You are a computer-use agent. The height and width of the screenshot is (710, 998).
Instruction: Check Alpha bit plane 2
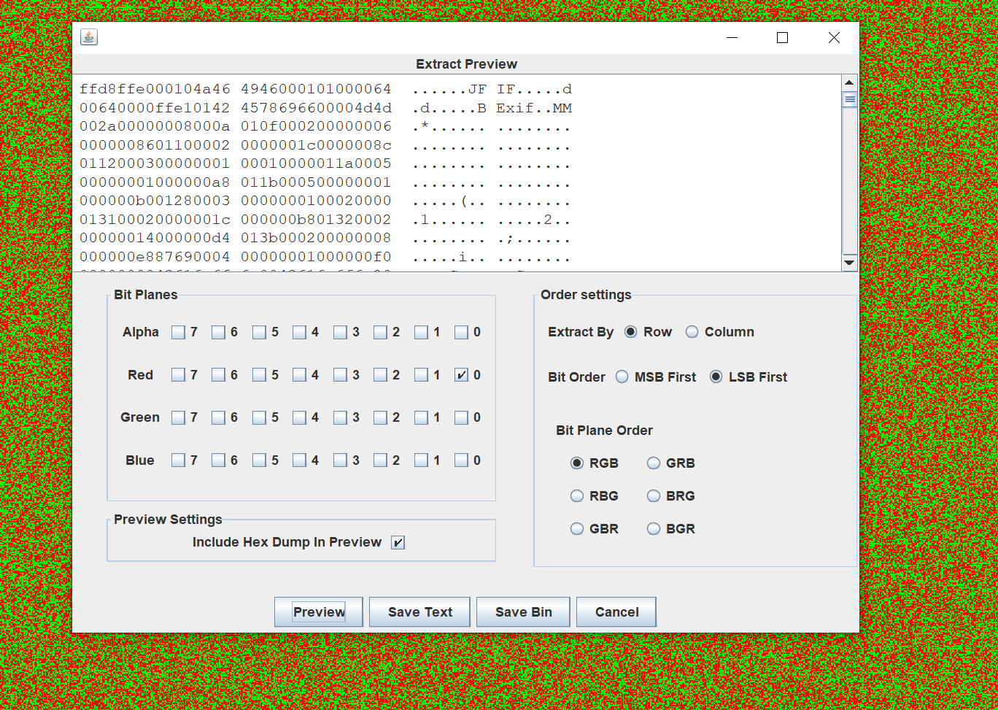click(x=380, y=333)
